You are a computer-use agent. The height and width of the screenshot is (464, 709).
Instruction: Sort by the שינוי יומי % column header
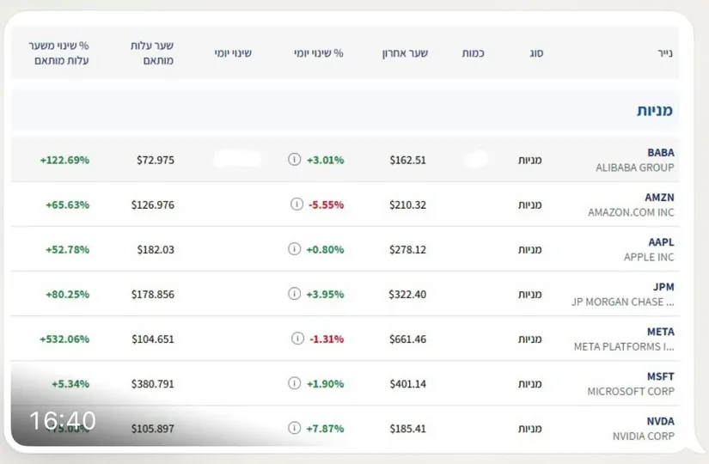click(x=318, y=53)
